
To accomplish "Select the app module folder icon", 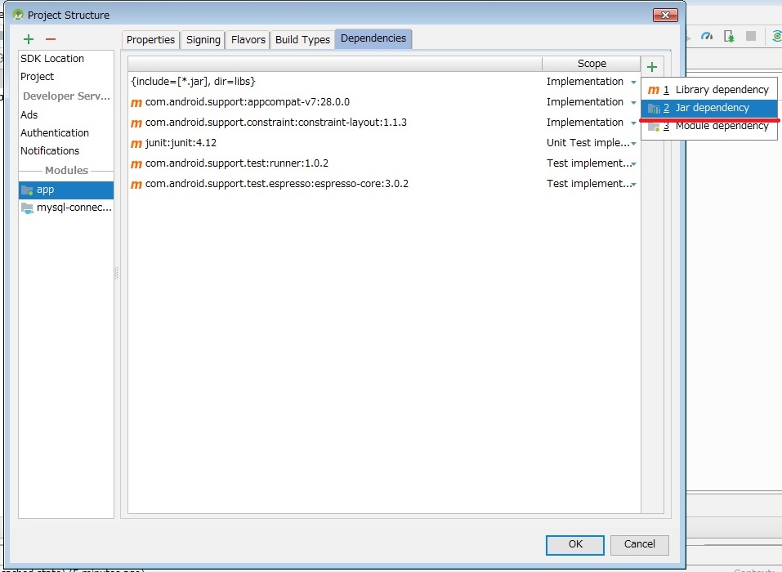I will [27, 190].
